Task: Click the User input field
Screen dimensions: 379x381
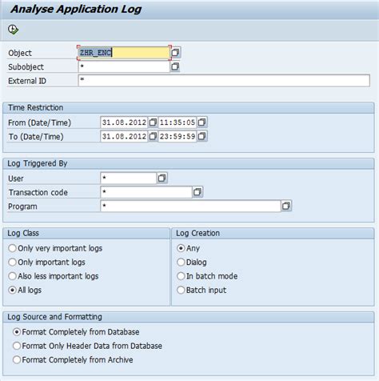Action: (128, 178)
